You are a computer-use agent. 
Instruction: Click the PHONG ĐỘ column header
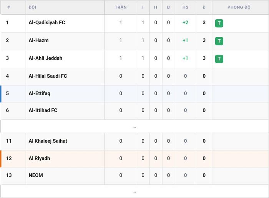pos(239,7)
